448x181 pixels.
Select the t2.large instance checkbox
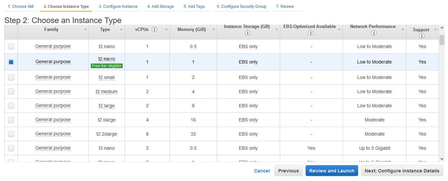pos(11,106)
